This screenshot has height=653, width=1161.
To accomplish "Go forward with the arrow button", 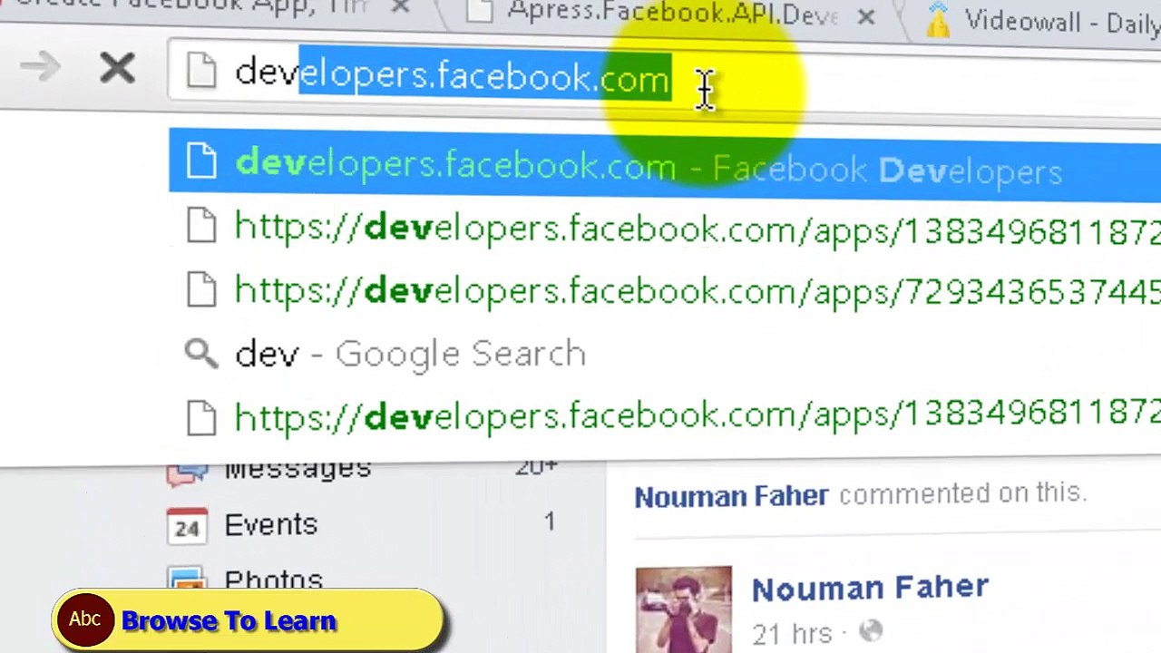I will pos(40,68).
